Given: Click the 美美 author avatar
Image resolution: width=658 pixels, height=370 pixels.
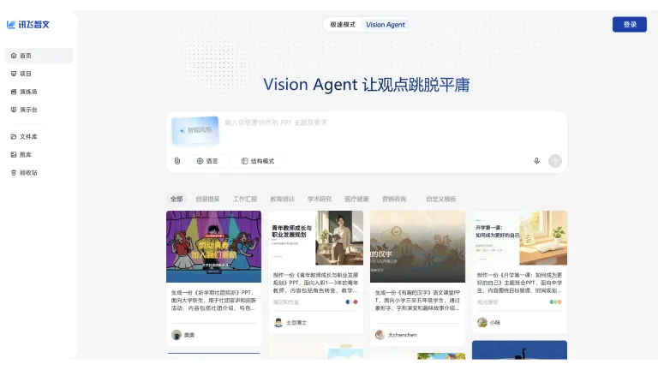Looking at the screenshot, I should pos(176,335).
